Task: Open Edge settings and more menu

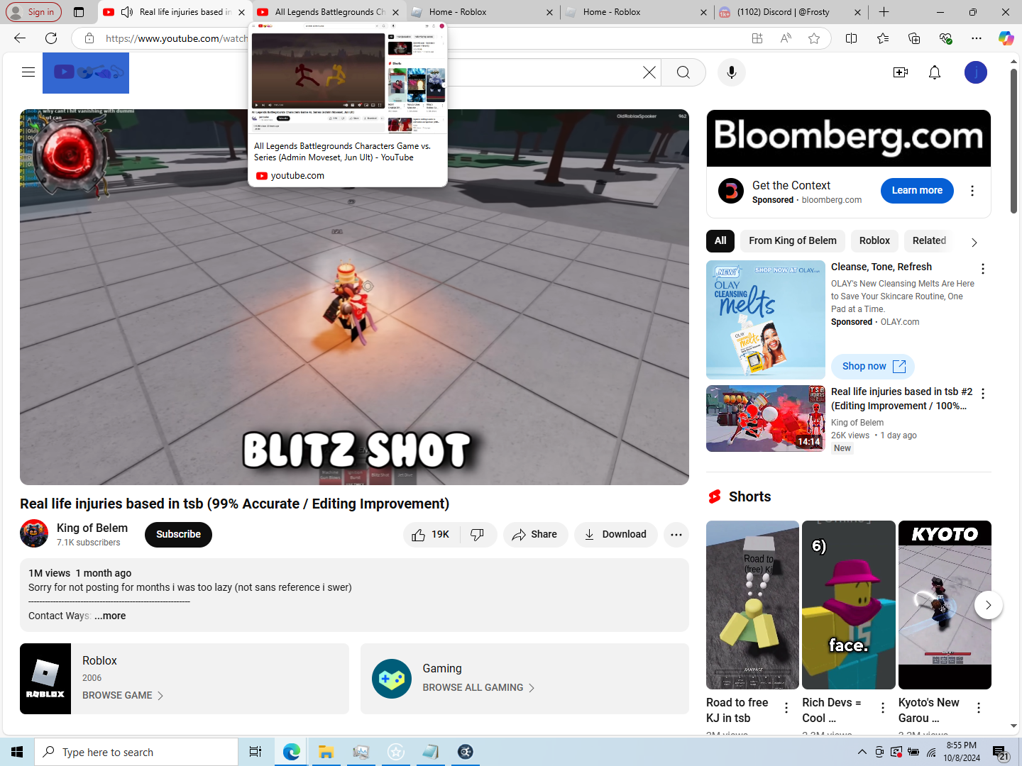Action: tap(977, 38)
